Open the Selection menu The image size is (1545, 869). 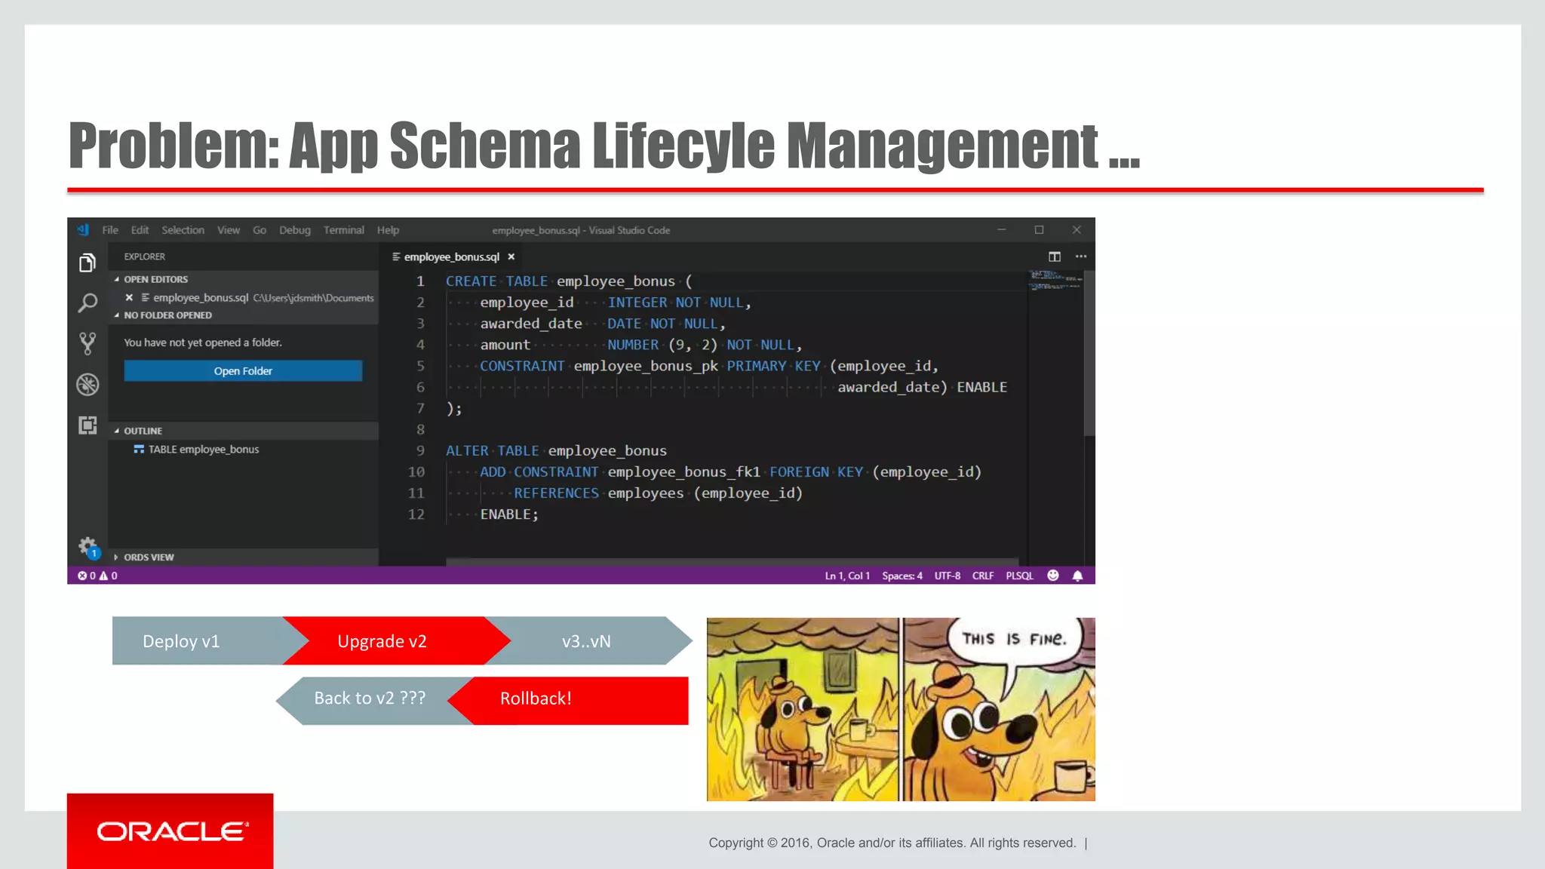183,230
